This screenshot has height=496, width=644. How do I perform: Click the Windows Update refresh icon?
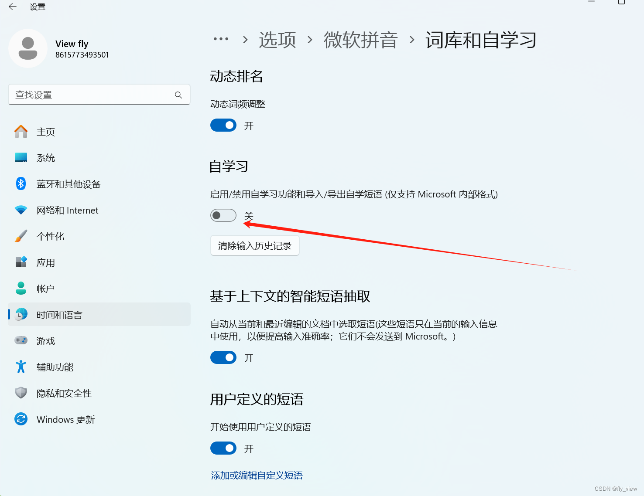coord(21,419)
